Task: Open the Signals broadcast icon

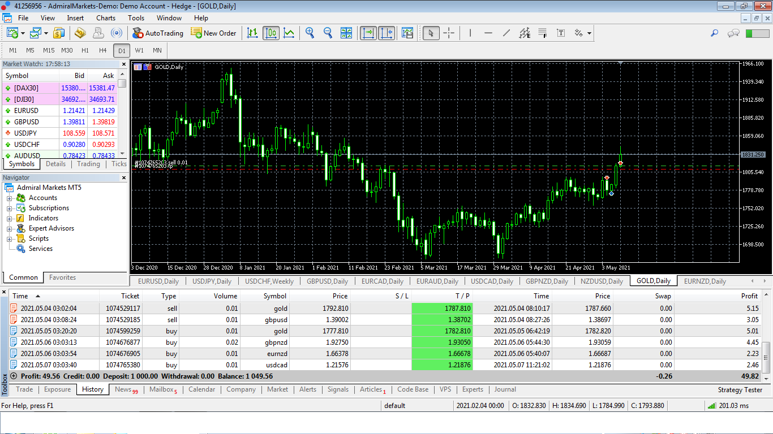Action: click(116, 33)
